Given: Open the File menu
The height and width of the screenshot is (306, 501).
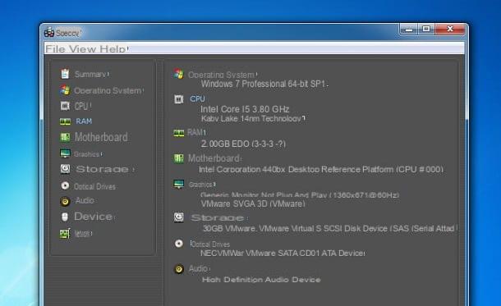Looking at the screenshot, I should coord(55,49).
